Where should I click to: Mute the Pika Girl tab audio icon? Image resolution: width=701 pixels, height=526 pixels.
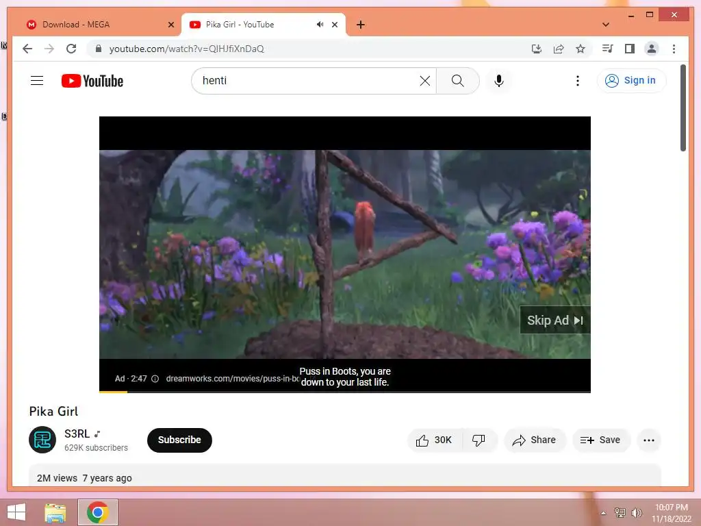[x=320, y=25]
